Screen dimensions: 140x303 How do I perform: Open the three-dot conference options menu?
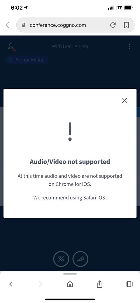pos(129,46)
